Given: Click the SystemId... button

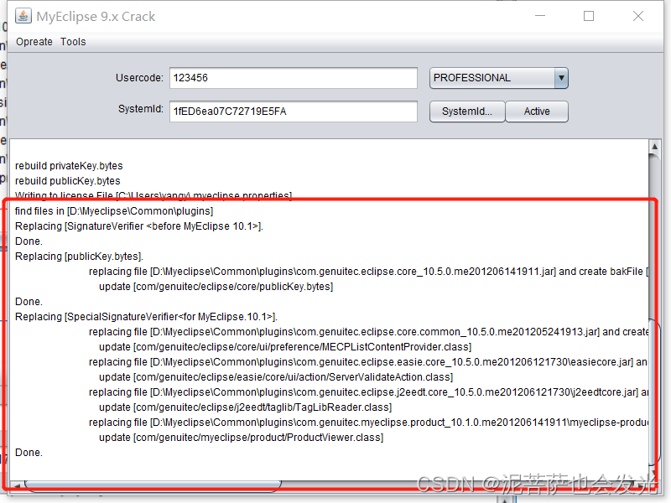Looking at the screenshot, I should click(x=467, y=111).
